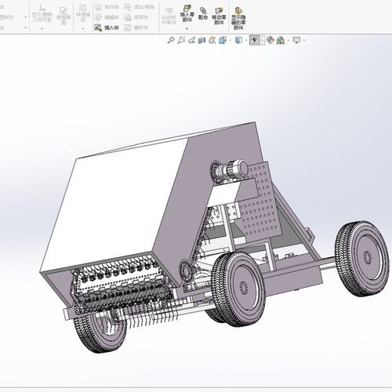This screenshot has height=392, width=392.
Task: Click the Insert Components (插入零部件) icon
Action: [x=187, y=9]
